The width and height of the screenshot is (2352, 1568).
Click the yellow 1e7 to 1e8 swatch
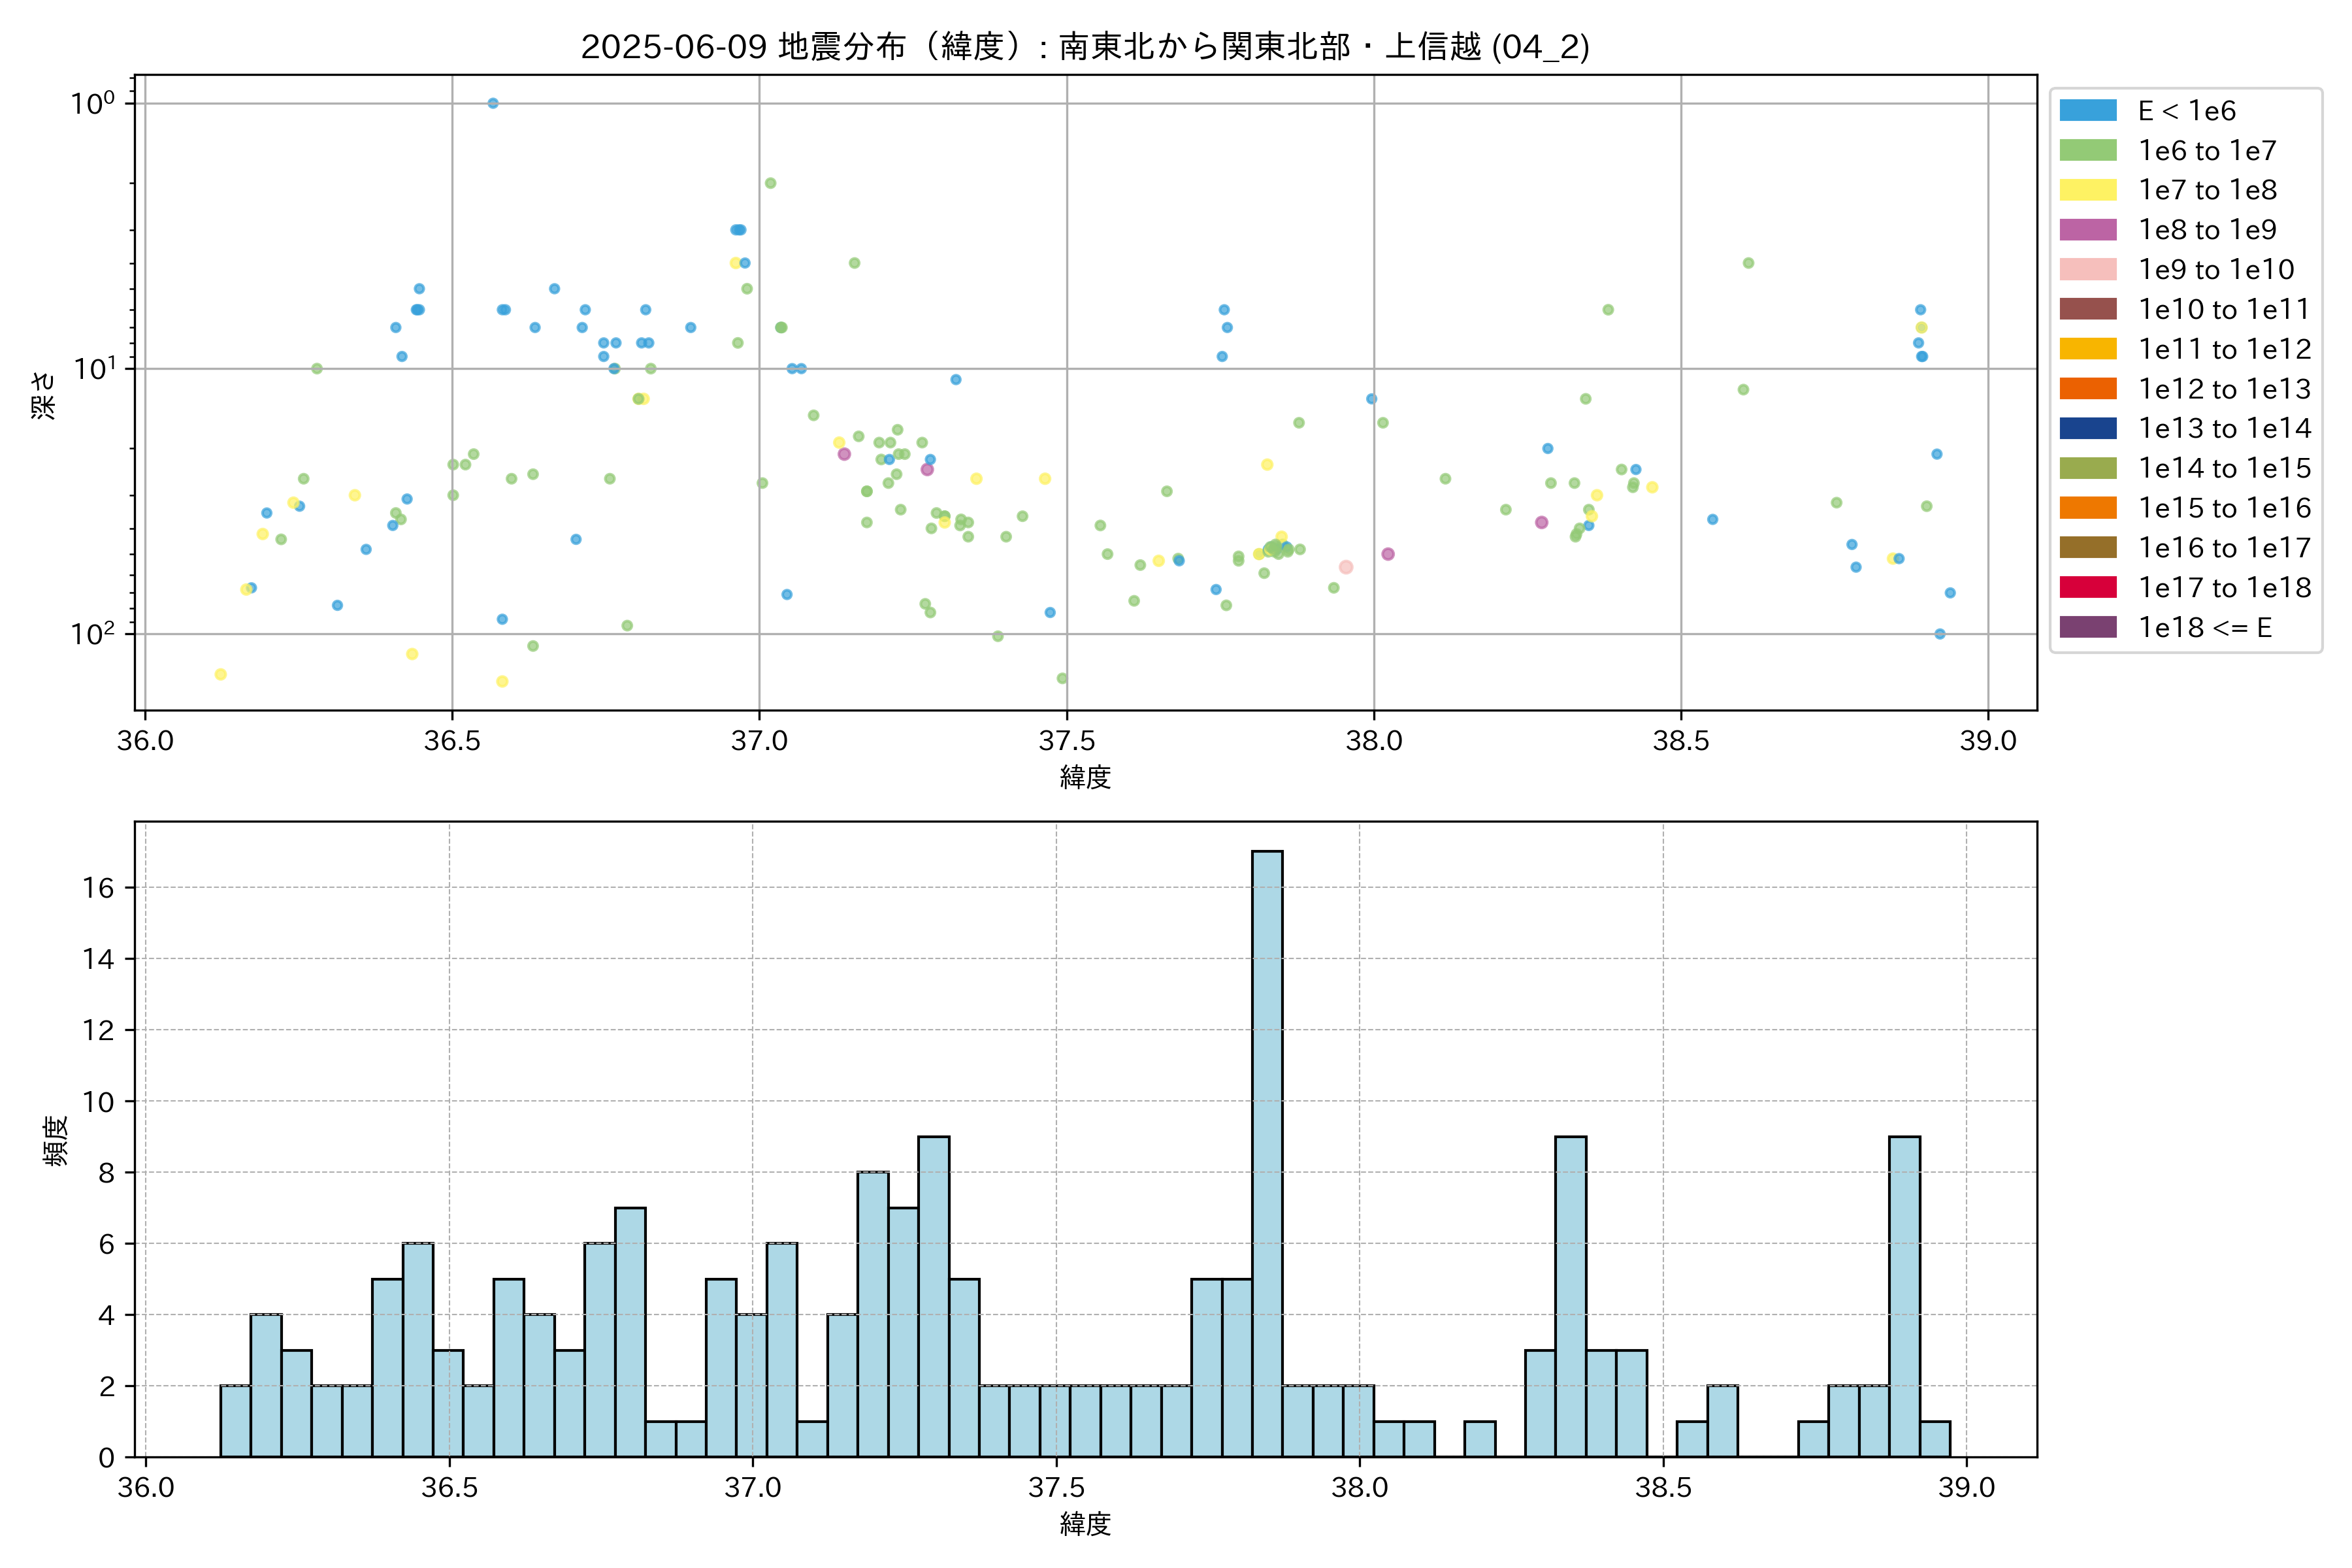pos(2087,190)
